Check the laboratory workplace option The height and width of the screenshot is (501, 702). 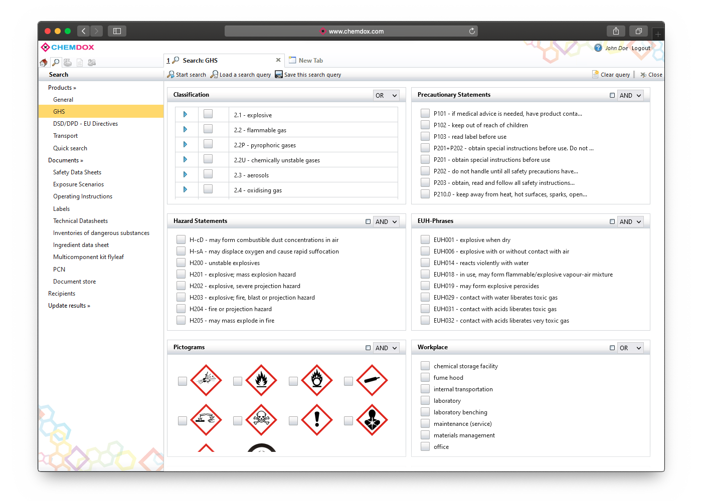click(x=425, y=400)
